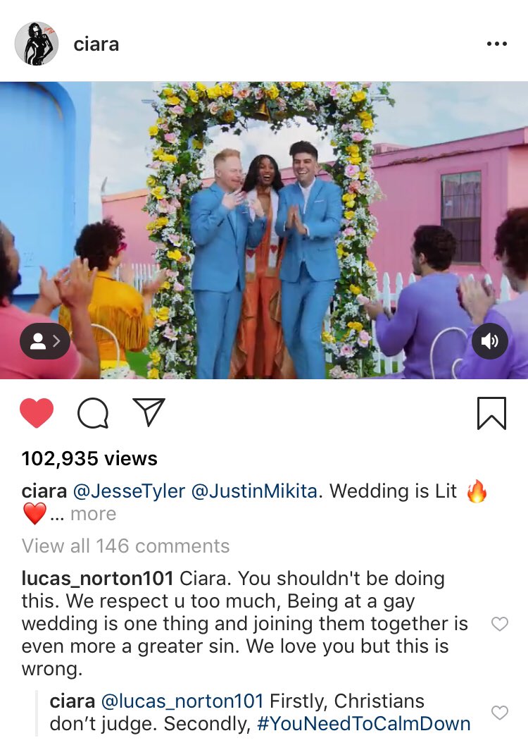Save the post with the bookmark icon
Viewport: 528px width, 750px height.
click(x=491, y=413)
